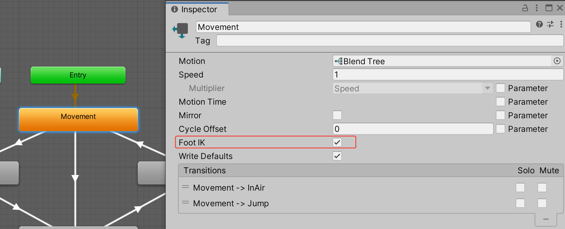Open the Inspector options with the three-dot icon

coord(561,24)
